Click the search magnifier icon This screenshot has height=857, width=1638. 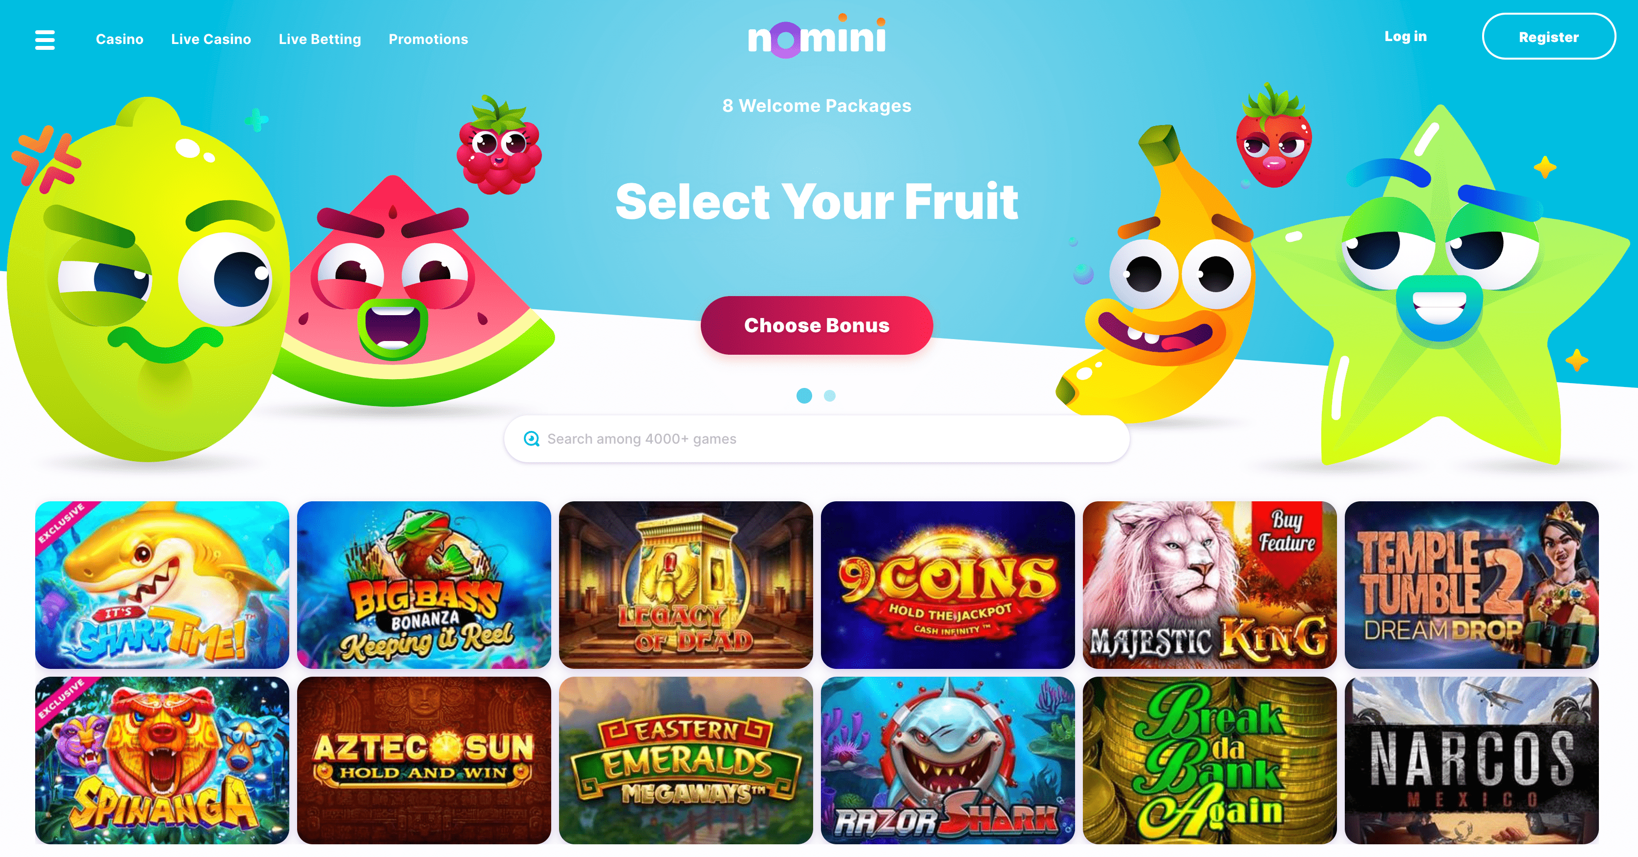[532, 439]
